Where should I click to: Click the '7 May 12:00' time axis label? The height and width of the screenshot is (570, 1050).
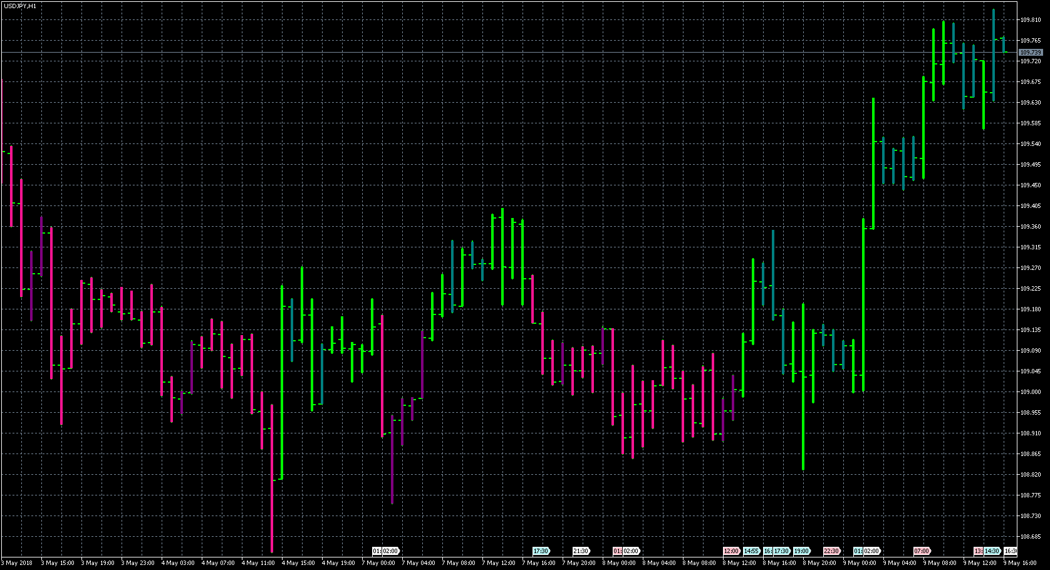499,563
